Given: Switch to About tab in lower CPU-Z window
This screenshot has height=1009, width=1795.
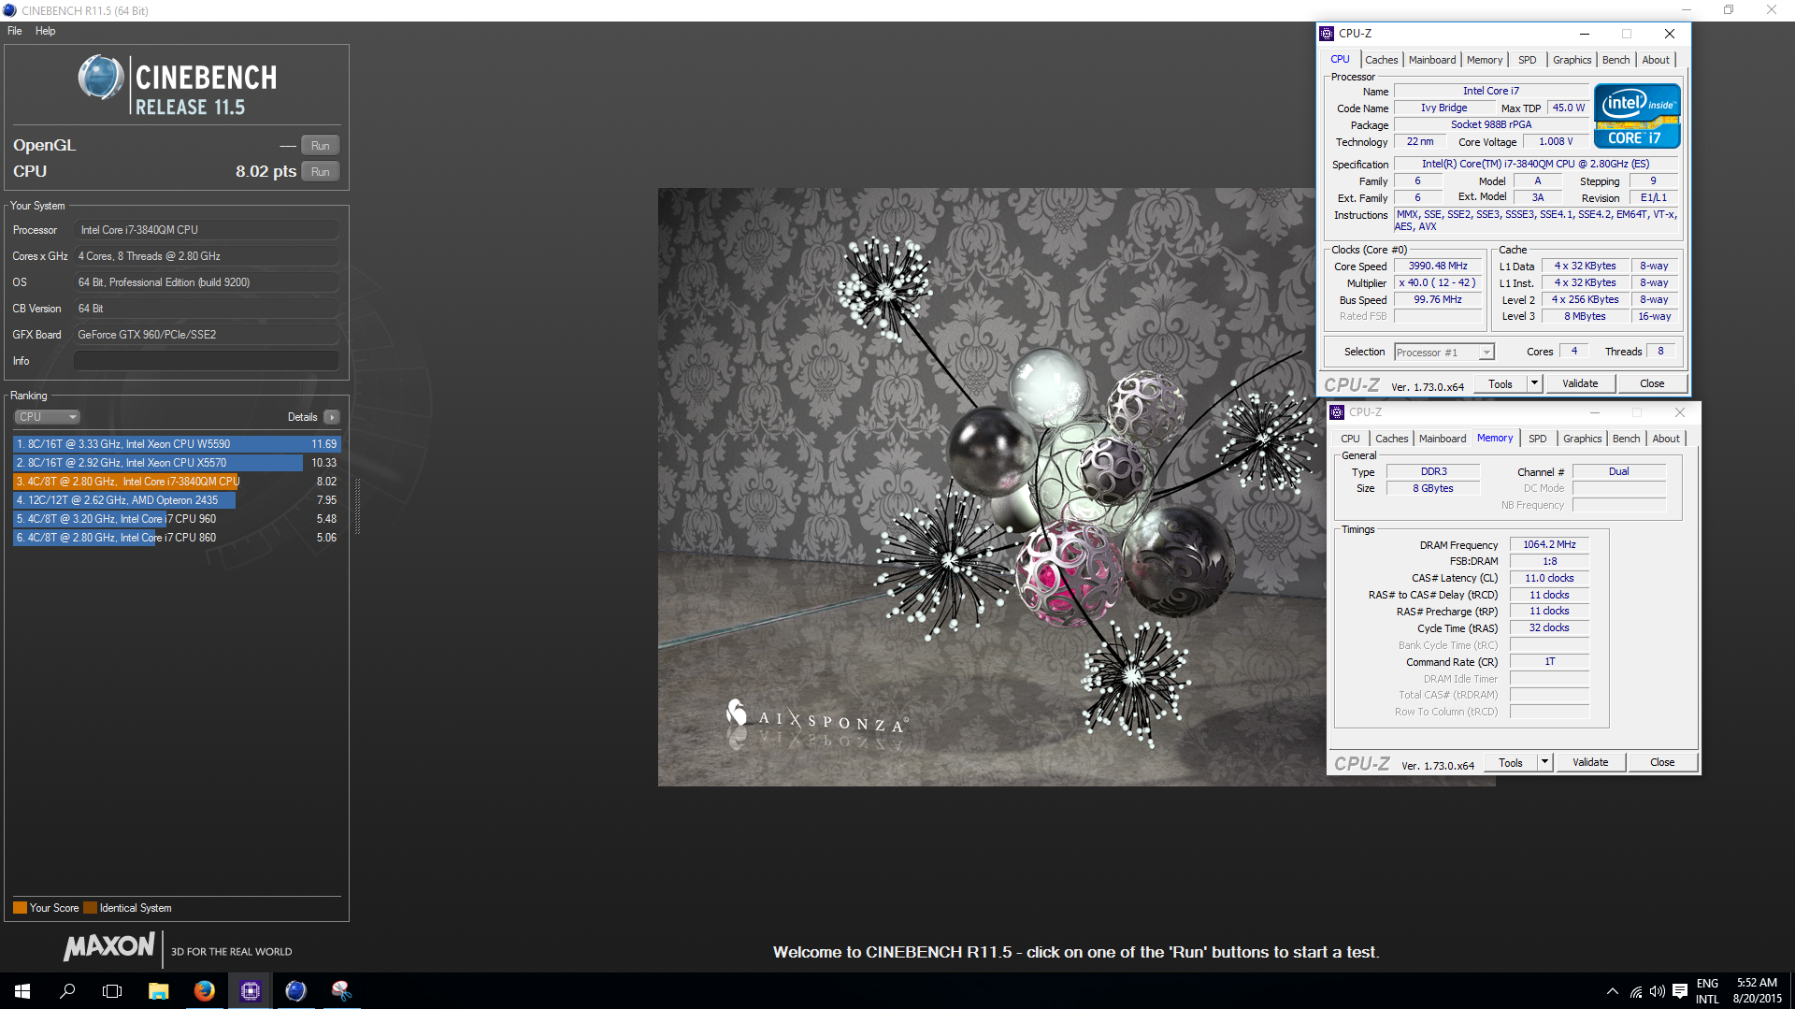Looking at the screenshot, I should tap(1666, 439).
